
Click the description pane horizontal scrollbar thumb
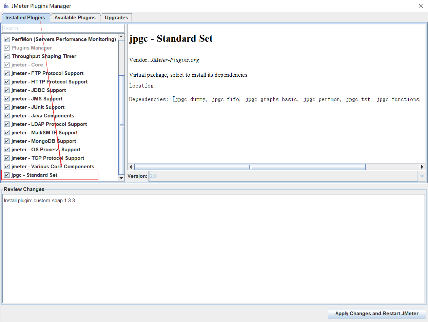250,167
